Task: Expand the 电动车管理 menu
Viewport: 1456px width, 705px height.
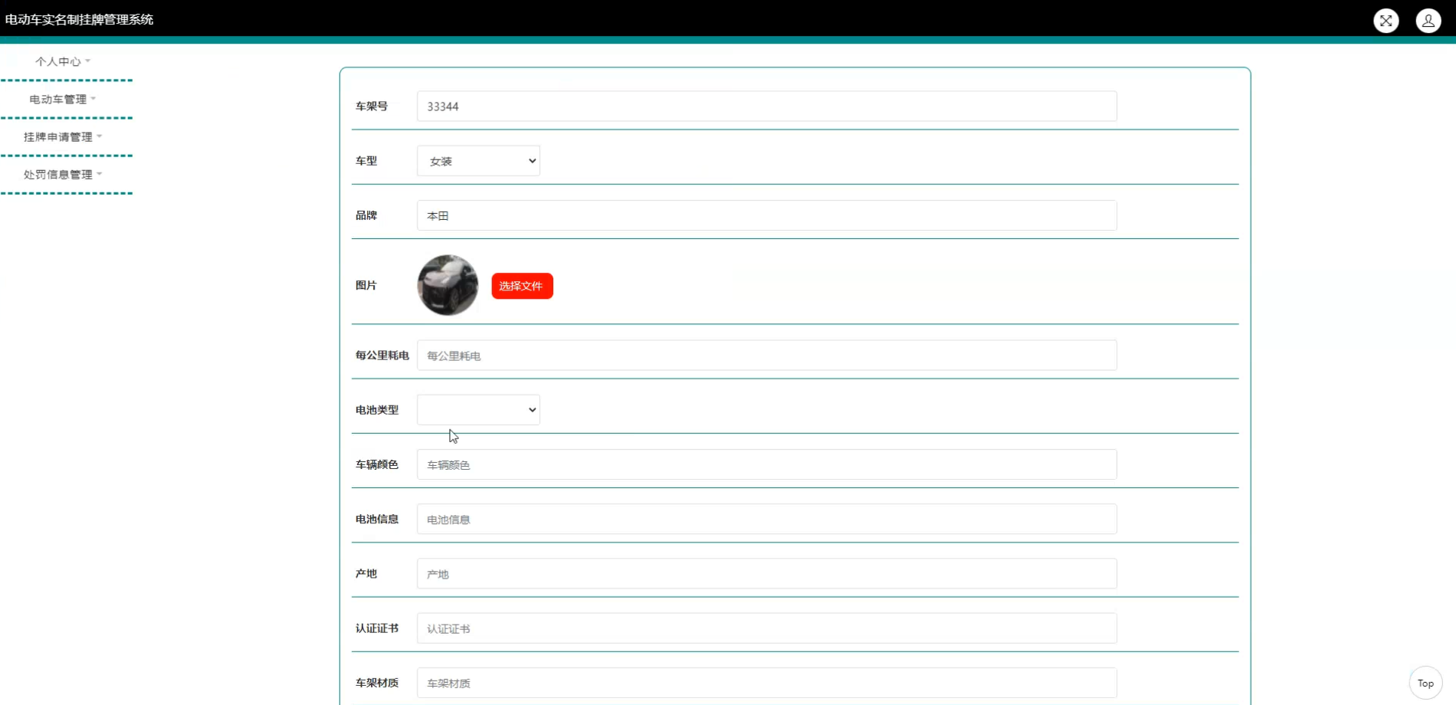Action: point(63,99)
